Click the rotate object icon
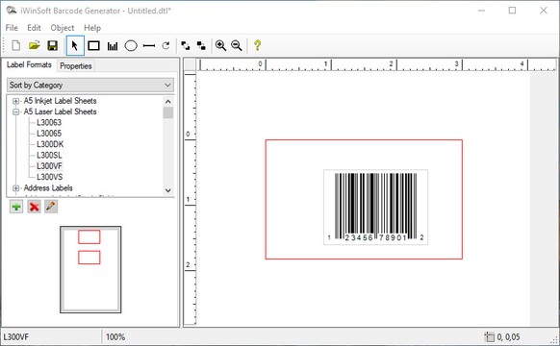Viewport: 560px width, 346px height. tap(165, 46)
